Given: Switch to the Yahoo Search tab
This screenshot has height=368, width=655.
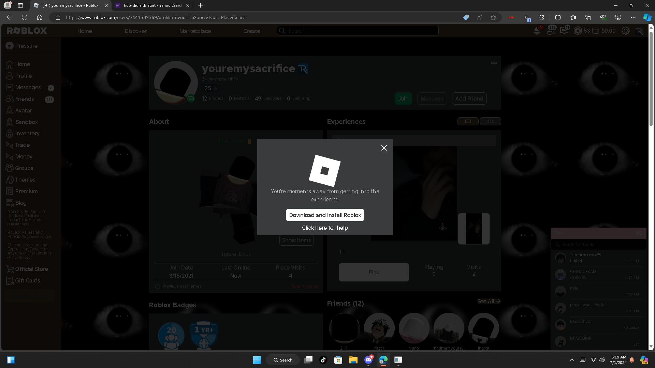Looking at the screenshot, I should (152, 5).
